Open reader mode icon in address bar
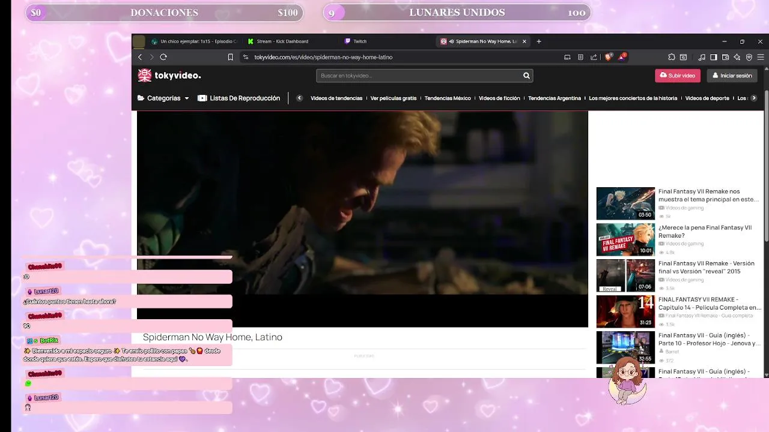The height and width of the screenshot is (432, 769). pos(580,57)
